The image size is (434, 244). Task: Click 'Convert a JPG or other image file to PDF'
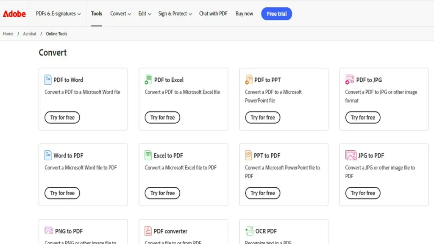click(x=380, y=172)
